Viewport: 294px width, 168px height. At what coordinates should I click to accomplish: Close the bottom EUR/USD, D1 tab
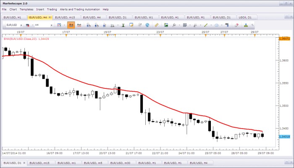coord(24,163)
